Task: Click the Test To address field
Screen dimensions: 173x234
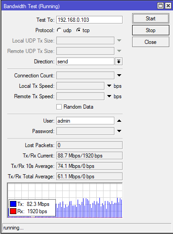Action: point(89,20)
